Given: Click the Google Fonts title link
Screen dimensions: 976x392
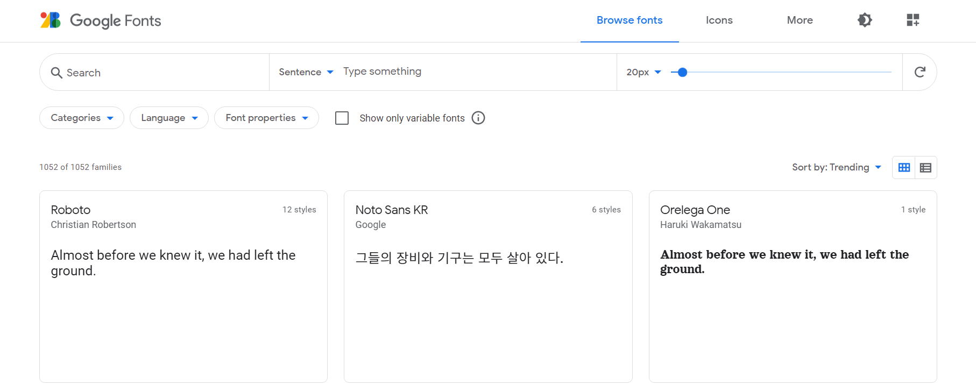Looking at the screenshot, I should click(x=116, y=21).
